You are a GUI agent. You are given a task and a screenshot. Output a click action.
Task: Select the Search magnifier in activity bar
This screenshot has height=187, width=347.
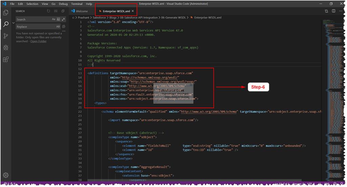(6, 24)
